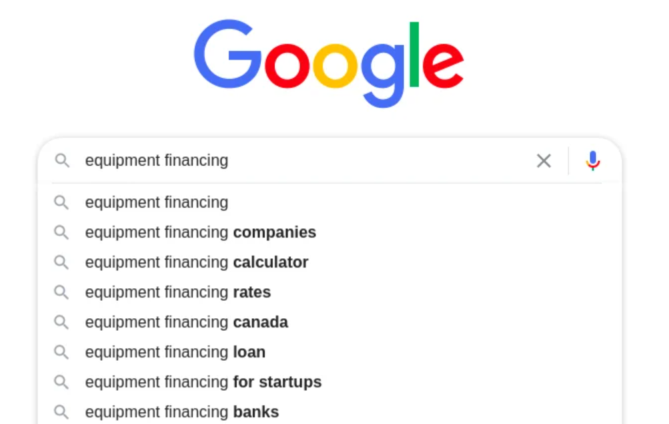Click the search icon beside 'equipment financing banks'
The width and height of the screenshot is (669, 424).
click(61, 412)
